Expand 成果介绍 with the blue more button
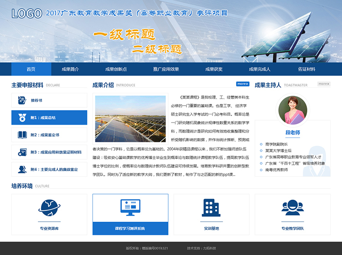 [243, 84]
